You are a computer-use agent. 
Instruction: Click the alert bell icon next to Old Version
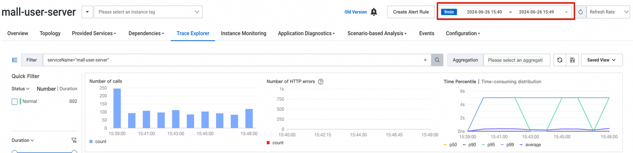click(x=374, y=12)
